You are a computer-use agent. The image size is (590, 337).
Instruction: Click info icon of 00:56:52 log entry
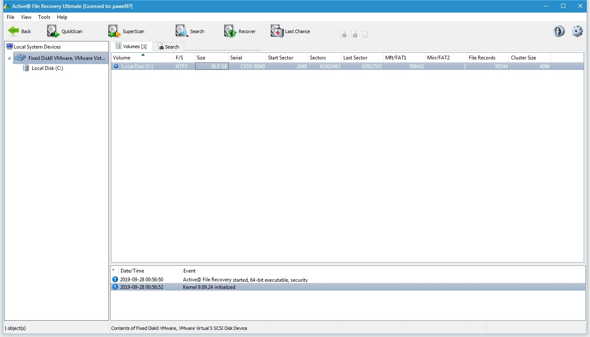click(x=115, y=287)
